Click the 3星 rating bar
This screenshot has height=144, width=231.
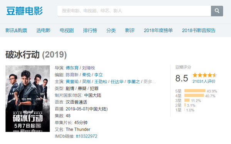(x=187, y=100)
